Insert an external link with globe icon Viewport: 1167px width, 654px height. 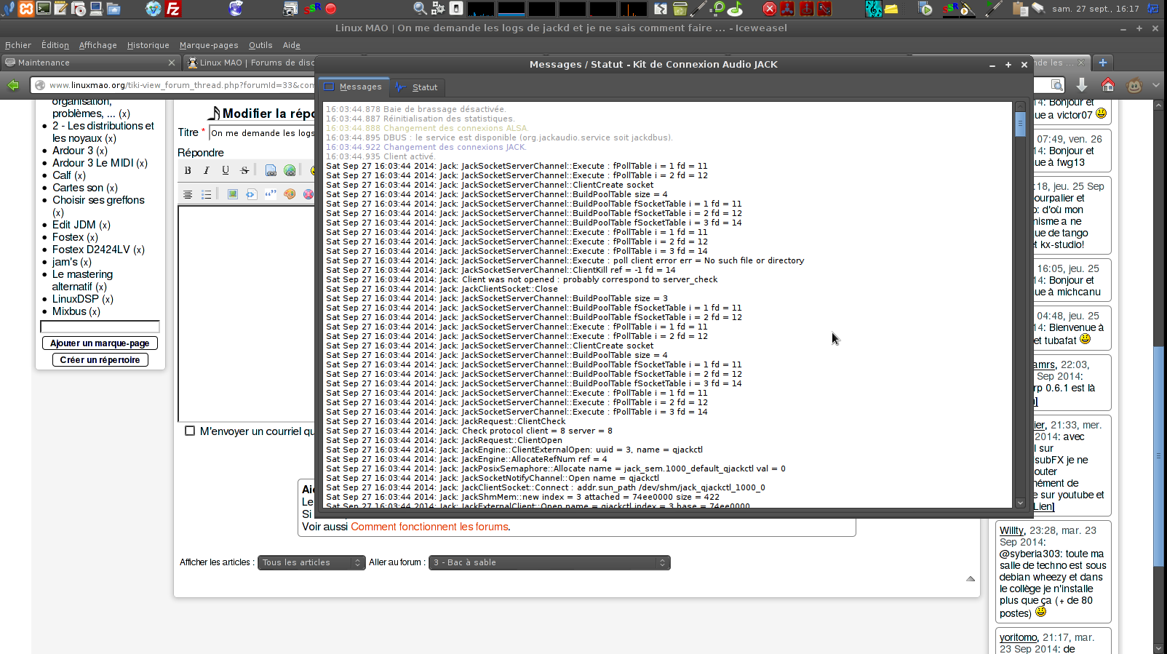coord(290,170)
